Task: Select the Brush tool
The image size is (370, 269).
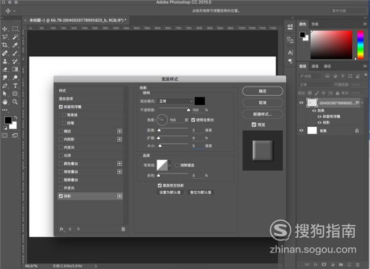Action: [x=15, y=53]
